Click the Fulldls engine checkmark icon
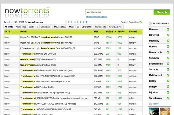This screenshot has width=174, height=115. click(x=168, y=81)
